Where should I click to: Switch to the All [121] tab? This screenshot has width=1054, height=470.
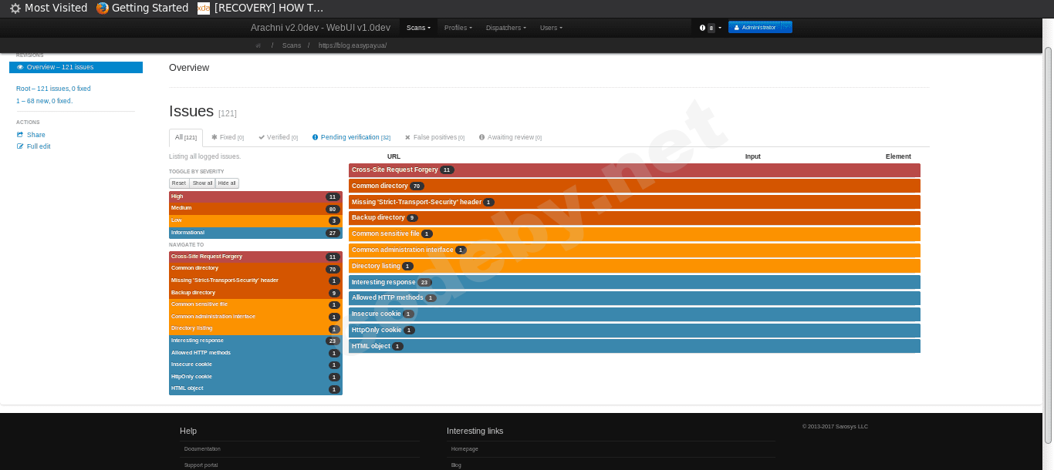click(x=186, y=137)
